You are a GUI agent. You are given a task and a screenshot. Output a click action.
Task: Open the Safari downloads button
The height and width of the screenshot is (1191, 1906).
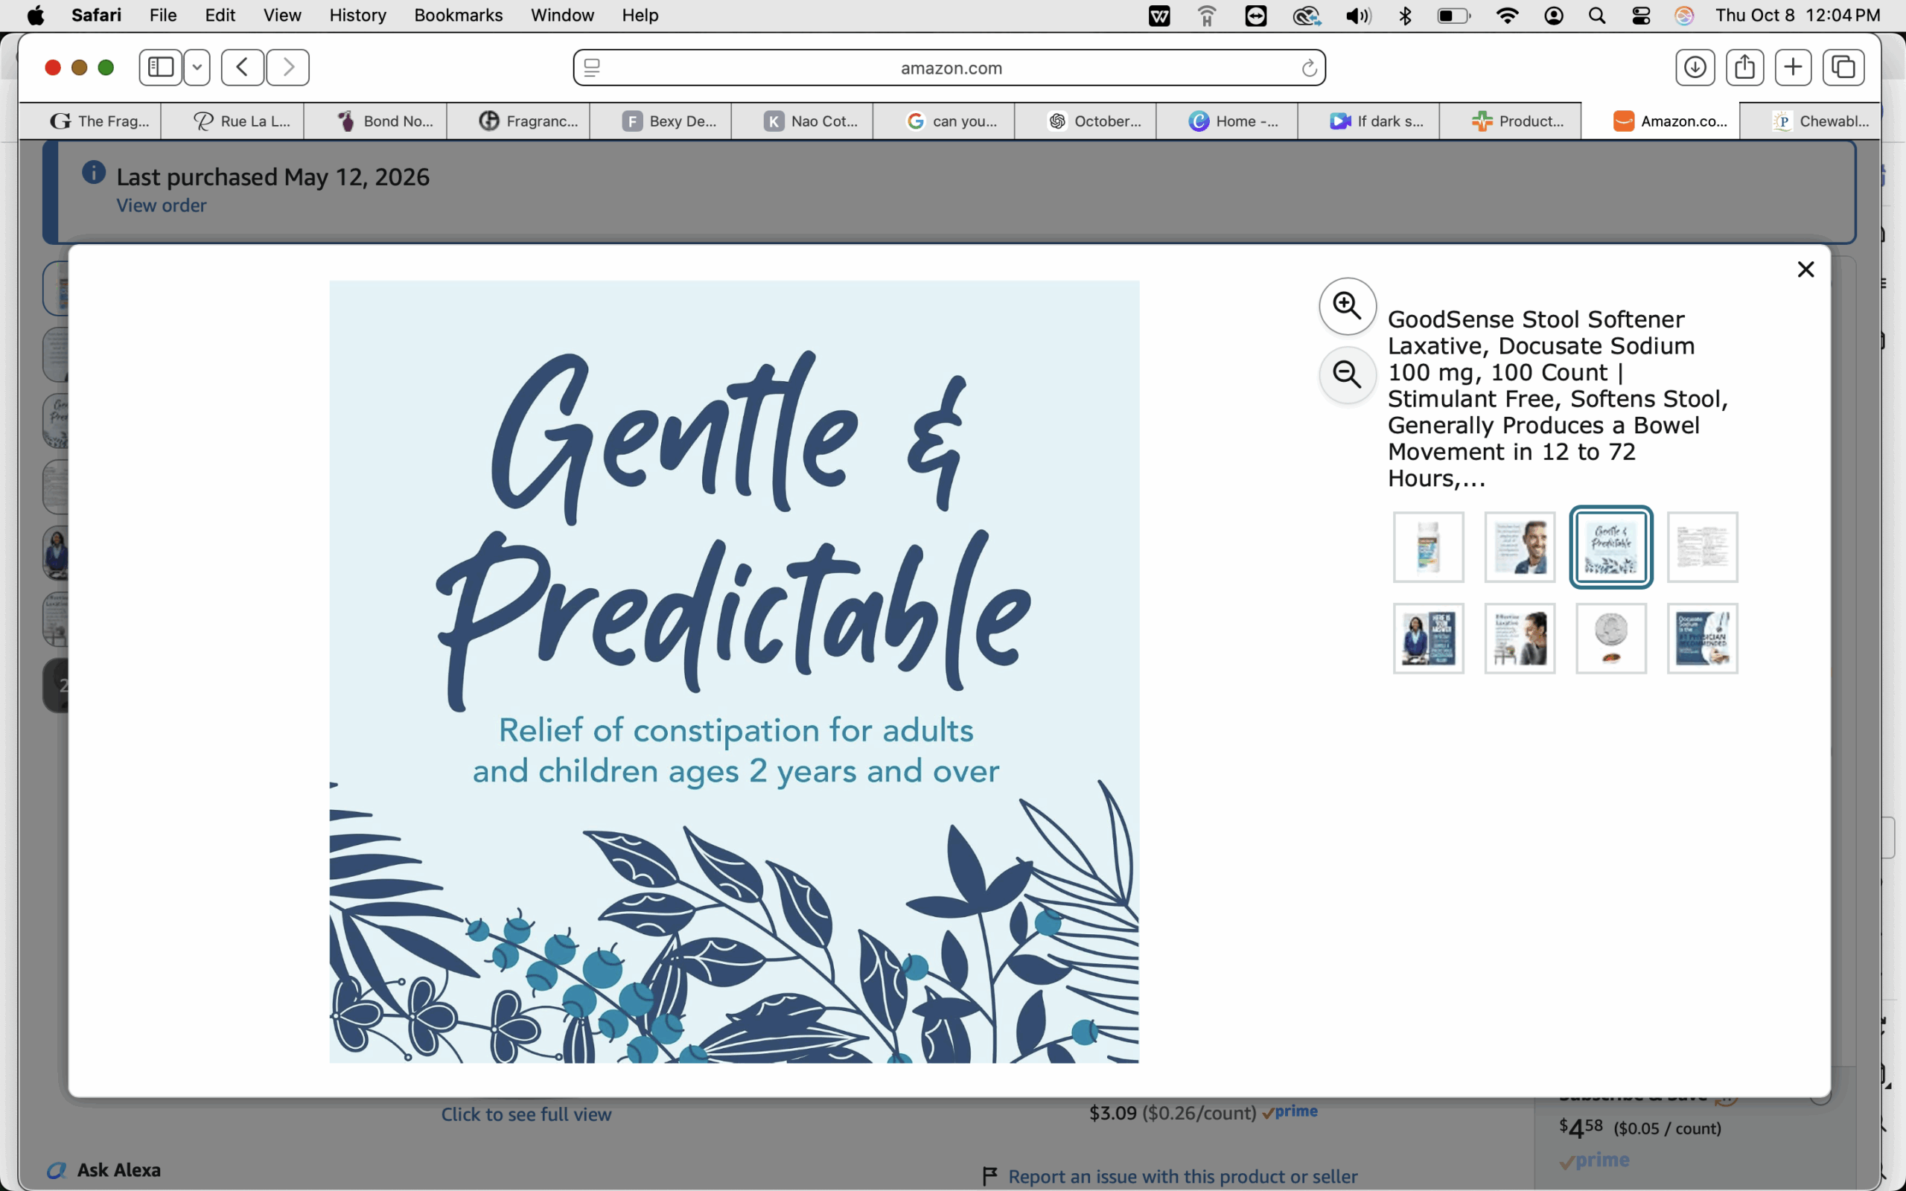point(1695,67)
